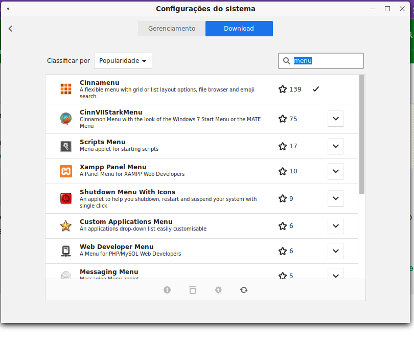Download the Messaging Menu applet
This screenshot has height=340, width=414.
pos(336,274)
